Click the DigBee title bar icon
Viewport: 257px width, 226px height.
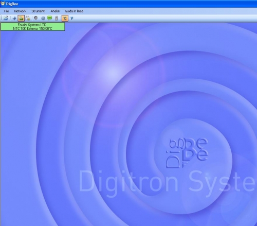[3, 4]
